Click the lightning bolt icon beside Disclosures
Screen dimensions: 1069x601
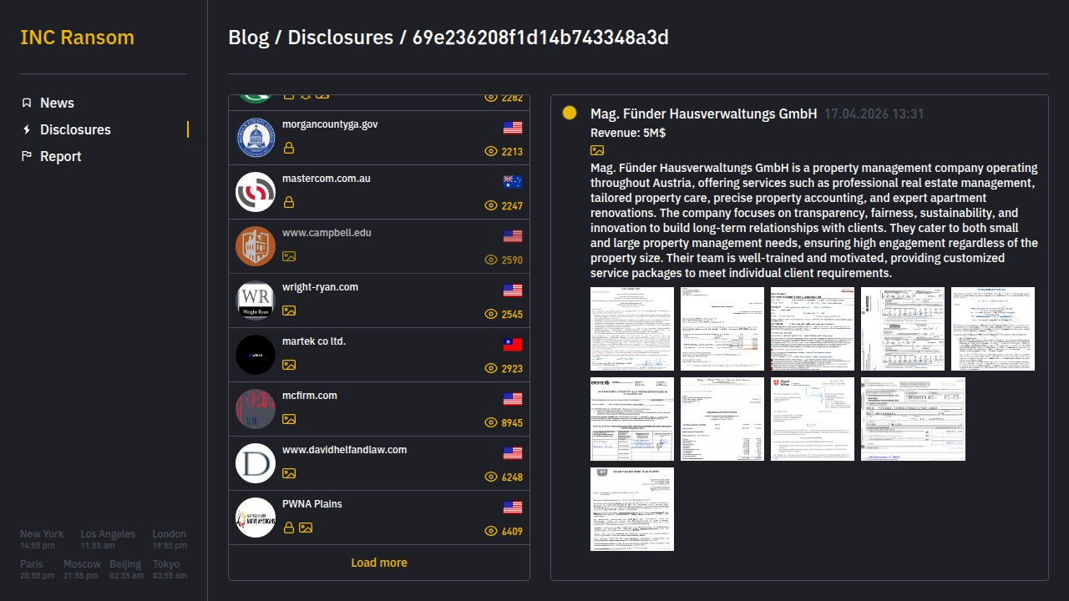[x=27, y=129]
